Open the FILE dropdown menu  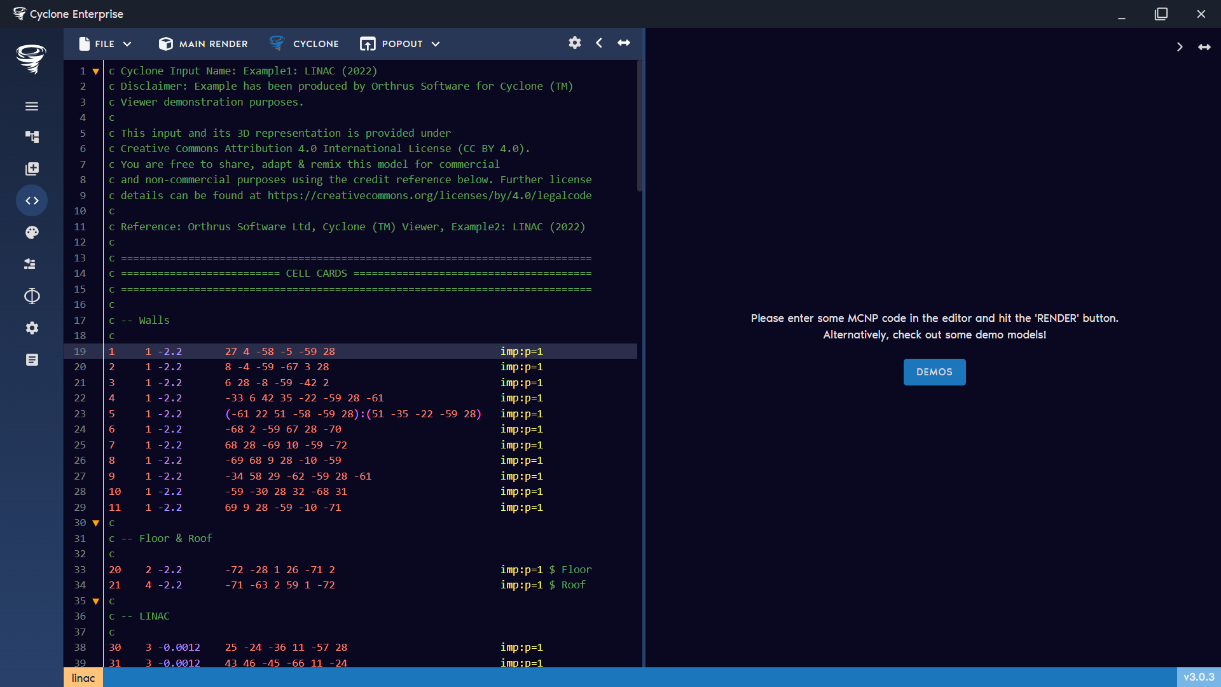tap(104, 43)
